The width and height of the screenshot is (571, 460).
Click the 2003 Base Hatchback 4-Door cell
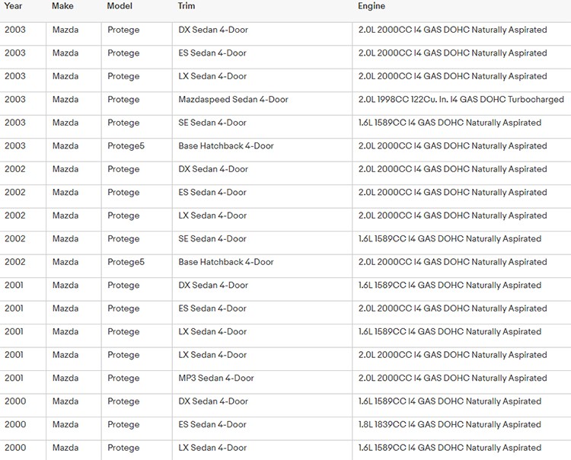[x=226, y=146]
